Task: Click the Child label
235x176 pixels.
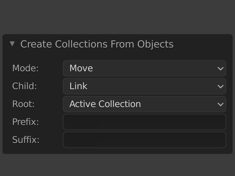Action: point(25,86)
